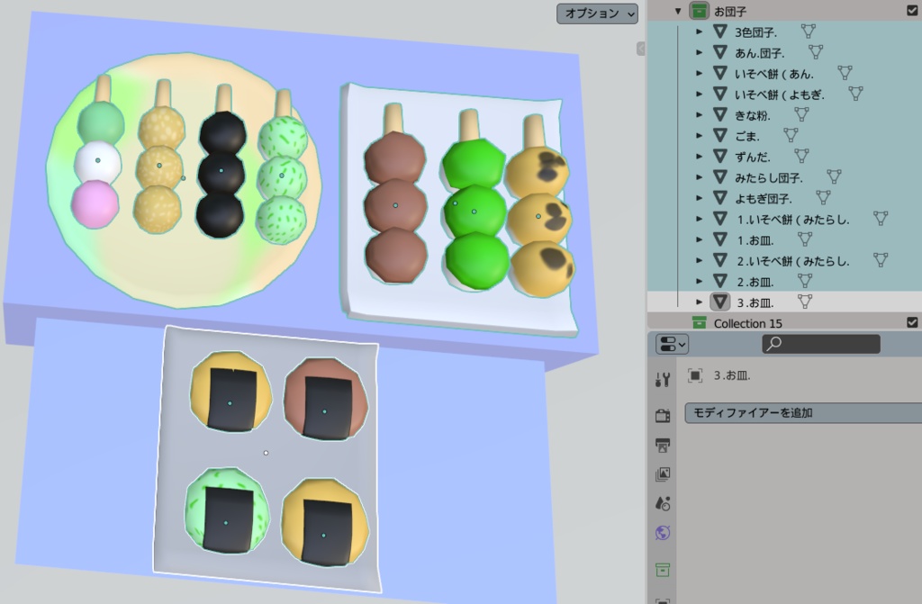The image size is (922, 604).
Task: Open the オプション dropdown in the viewport
Action: click(x=598, y=14)
